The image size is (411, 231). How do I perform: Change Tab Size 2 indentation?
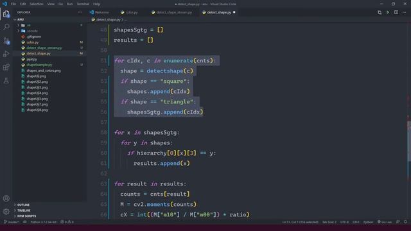329,222
